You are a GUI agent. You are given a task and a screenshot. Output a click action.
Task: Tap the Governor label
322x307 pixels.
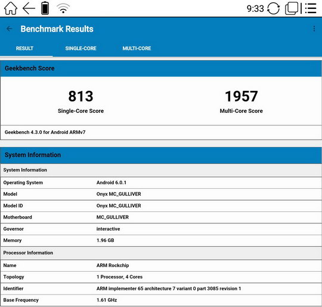[x=14, y=229]
